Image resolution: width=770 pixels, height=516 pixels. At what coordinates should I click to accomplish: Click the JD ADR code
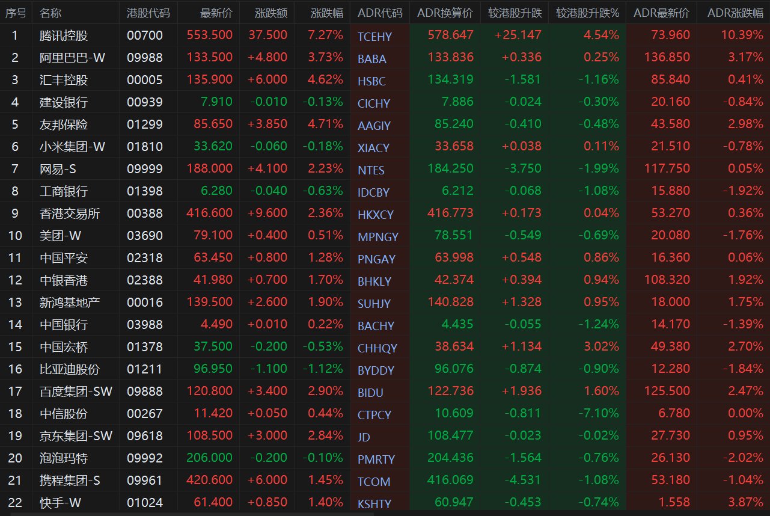(364, 437)
